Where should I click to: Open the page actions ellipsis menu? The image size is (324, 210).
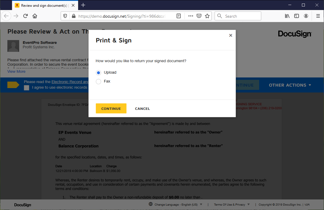click(x=190, y=16)
